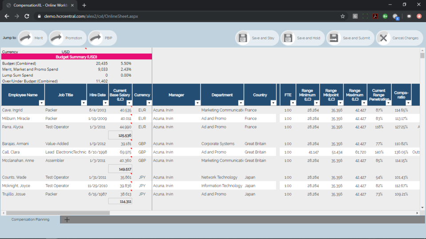
Task: Select Cave, Ingrid's base salary cell
Action: (120, 110)
